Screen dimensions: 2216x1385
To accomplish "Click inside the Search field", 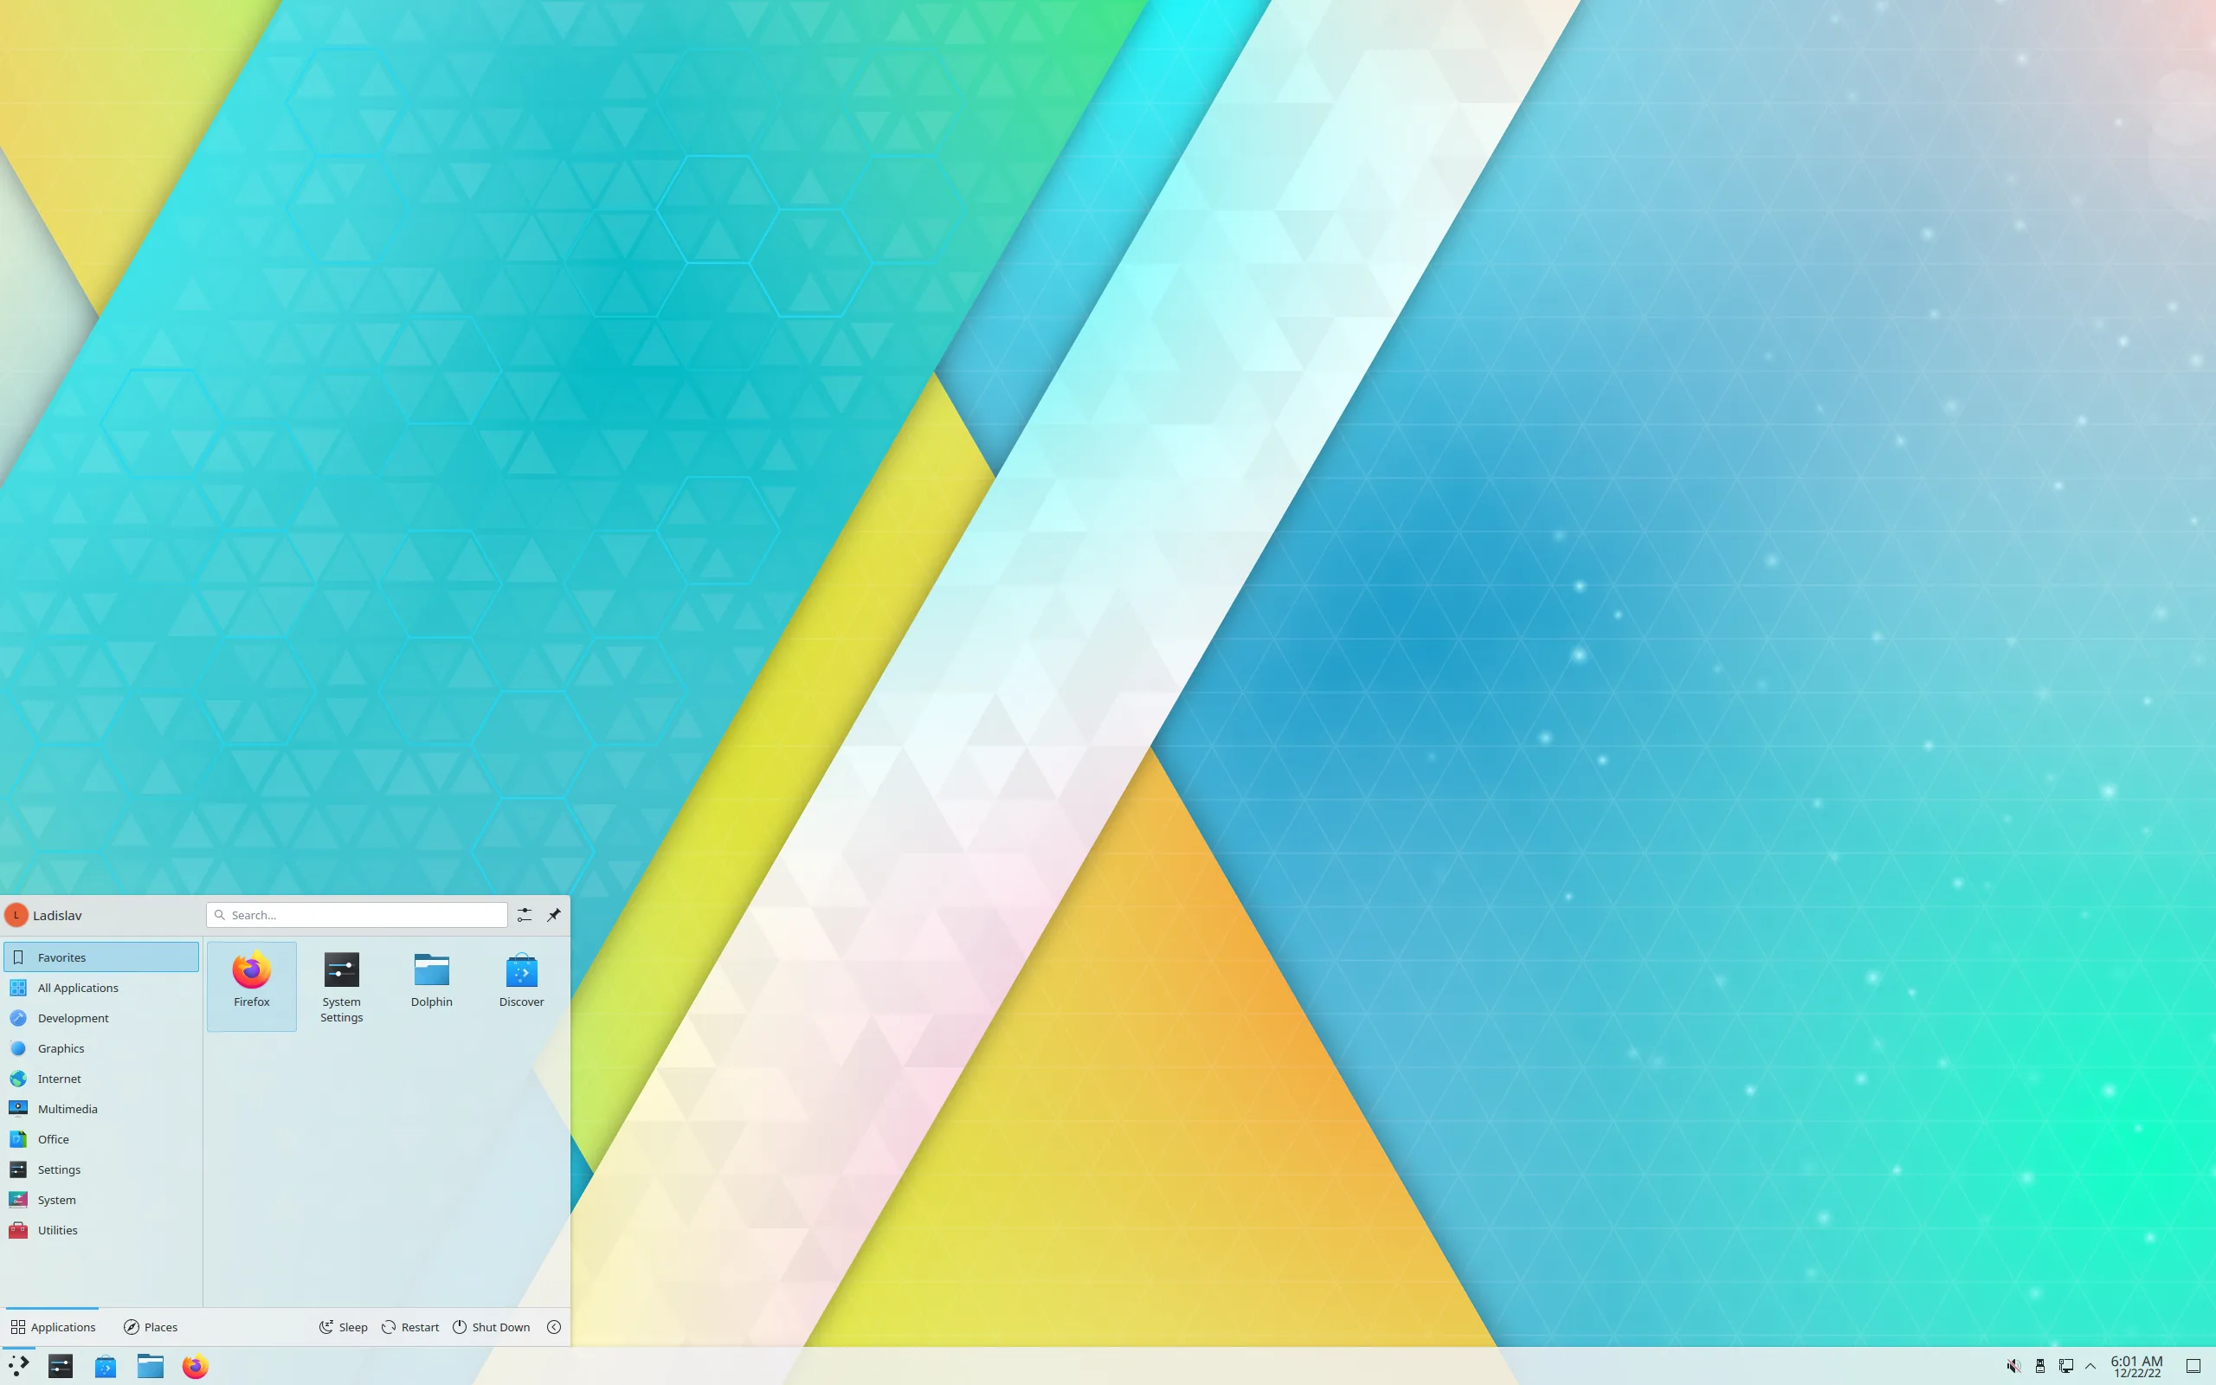I will point(358,914).
